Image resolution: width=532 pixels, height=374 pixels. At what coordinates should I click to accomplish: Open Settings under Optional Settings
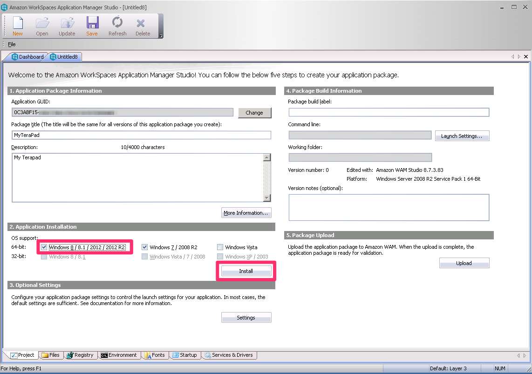pos(246,317)
